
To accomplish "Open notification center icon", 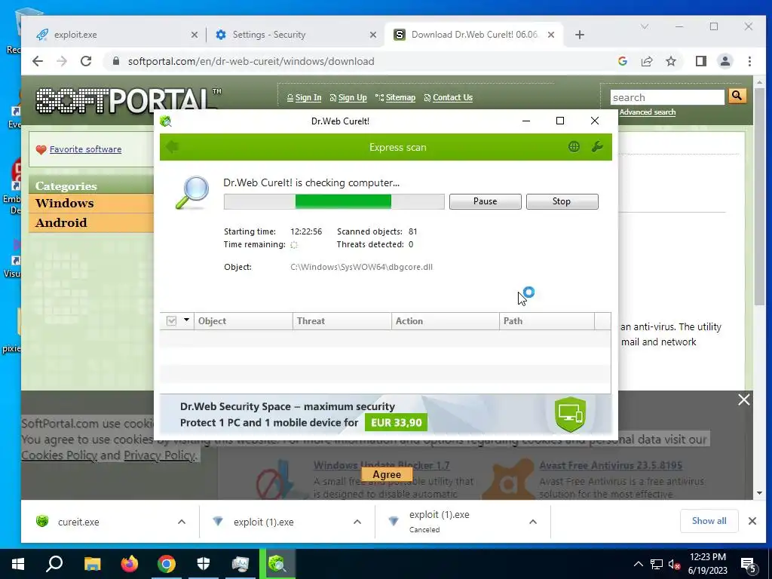I will click(749, 565).
